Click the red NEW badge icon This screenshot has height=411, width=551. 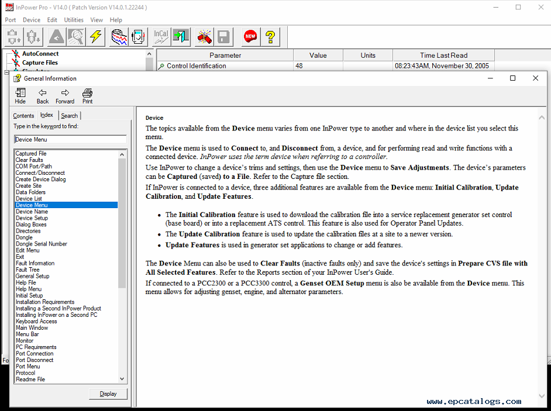click(250, 36)
